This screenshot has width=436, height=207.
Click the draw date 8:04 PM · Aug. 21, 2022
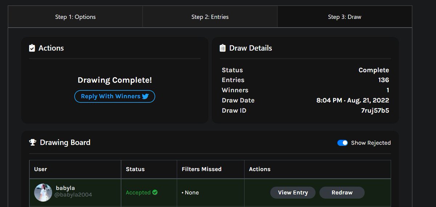353,100
